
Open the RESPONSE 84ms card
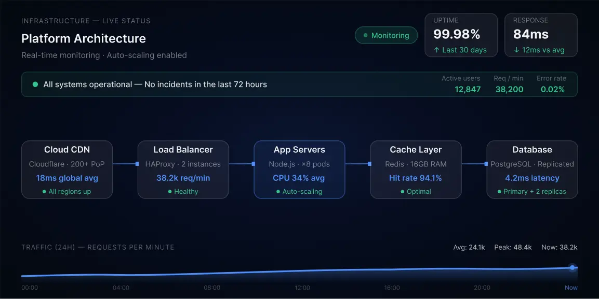[x=541, y=35]
